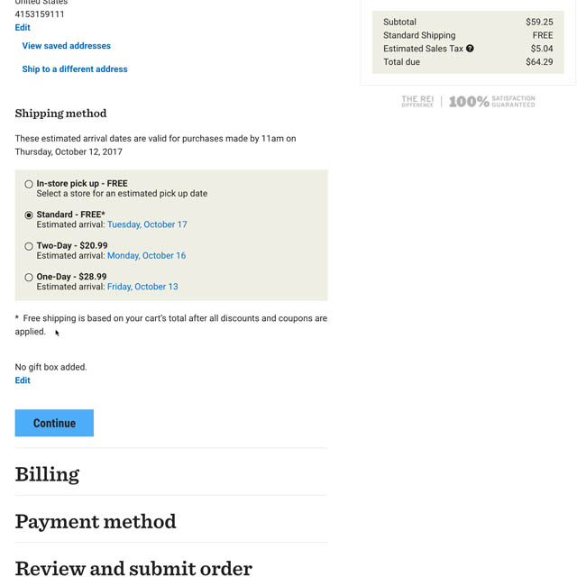Image resolution: width=577 pixels, height=577 pixels.
Task: Pick One-Day $28.99 shipping radio button
Action: (29, 278)
